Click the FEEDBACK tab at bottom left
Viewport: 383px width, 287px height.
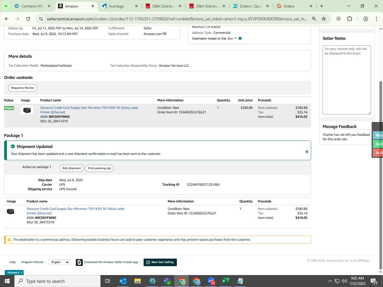click(13, 273)
